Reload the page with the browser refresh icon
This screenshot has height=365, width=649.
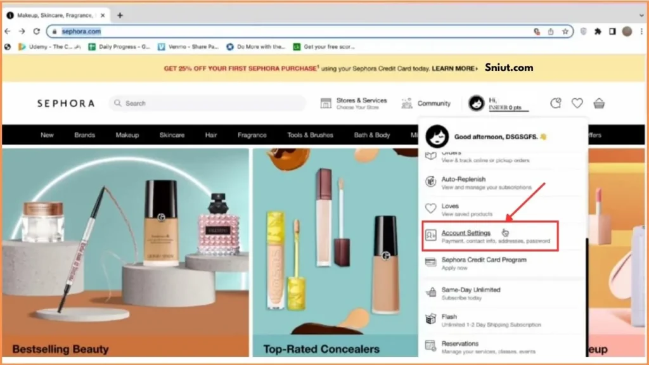(36, 31)
